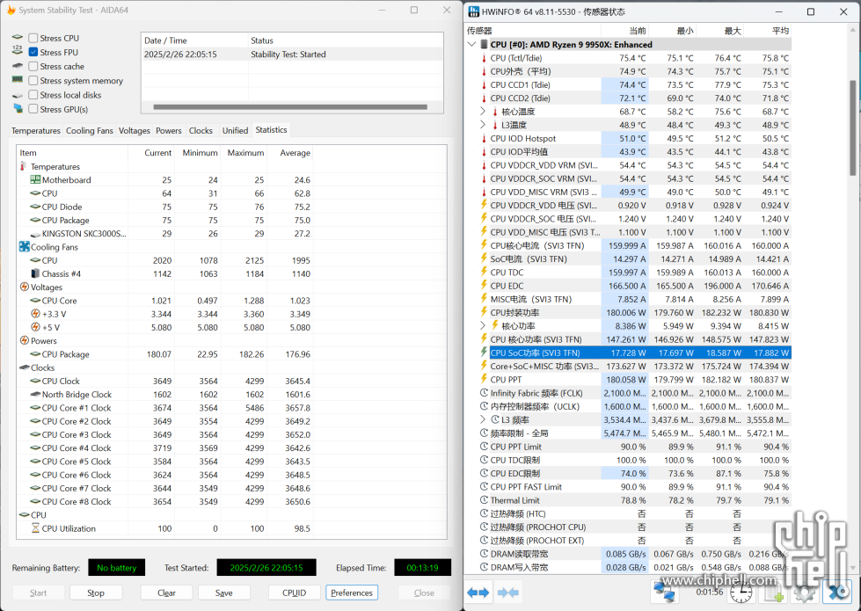Viewport: 861px width, 611px height.
Task: Click the clock icon beside Thermal Limit
Action: coord(484,500)
